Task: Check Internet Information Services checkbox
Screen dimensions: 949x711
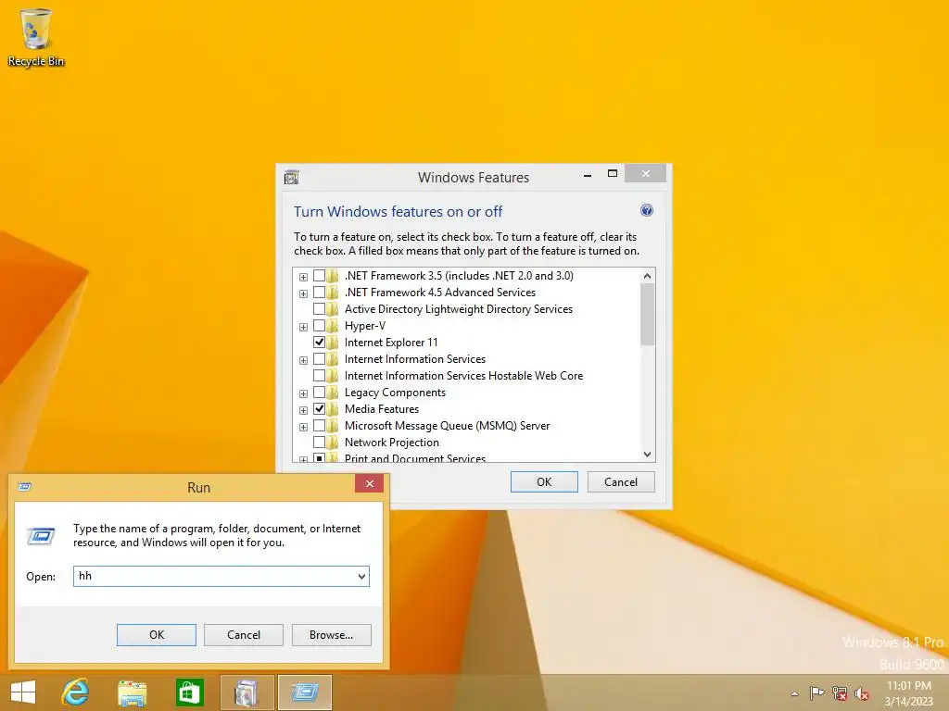Action: pyautogui.click(x=319, y=359)
